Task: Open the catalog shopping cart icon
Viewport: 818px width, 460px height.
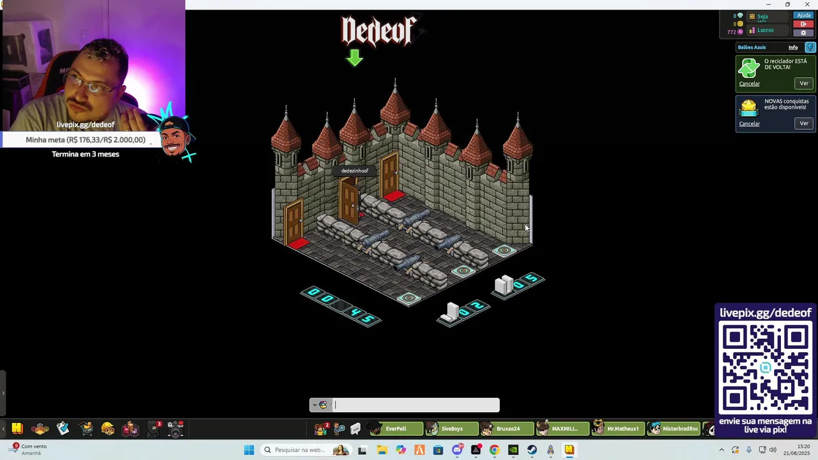Action: (x=86, y=429)
